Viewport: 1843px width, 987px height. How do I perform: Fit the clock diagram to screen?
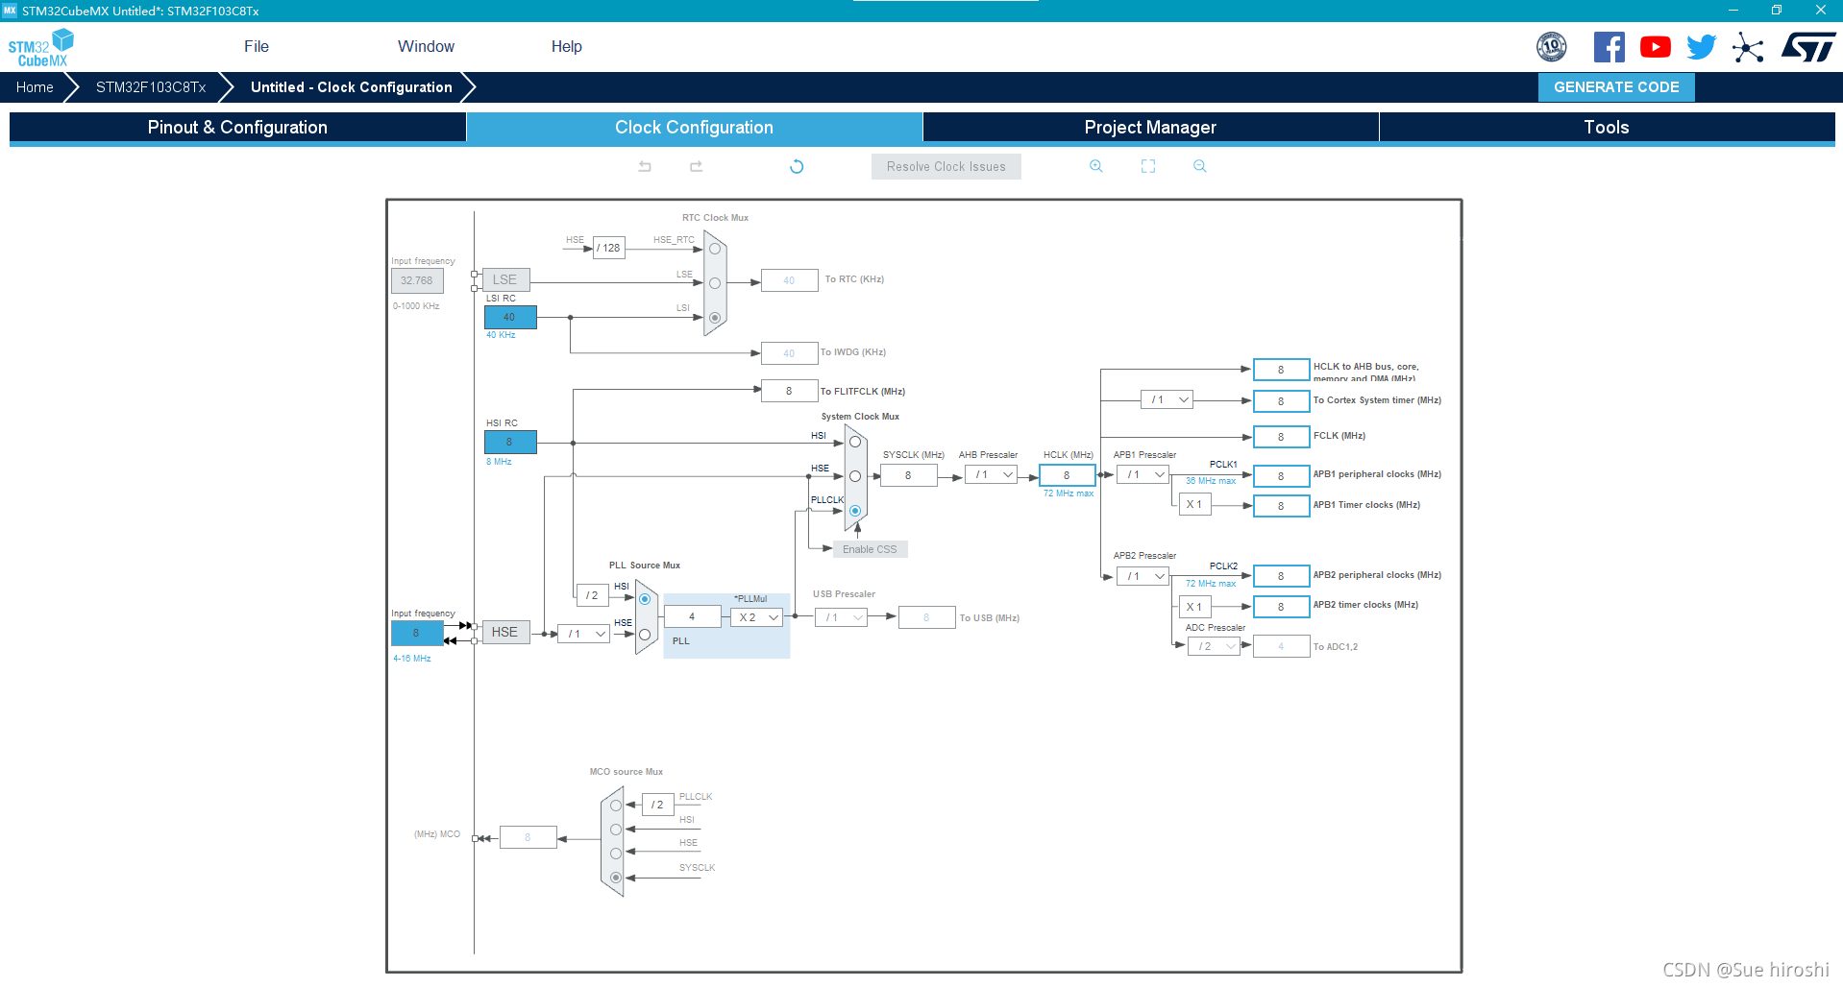click(x=1148, y=166)
